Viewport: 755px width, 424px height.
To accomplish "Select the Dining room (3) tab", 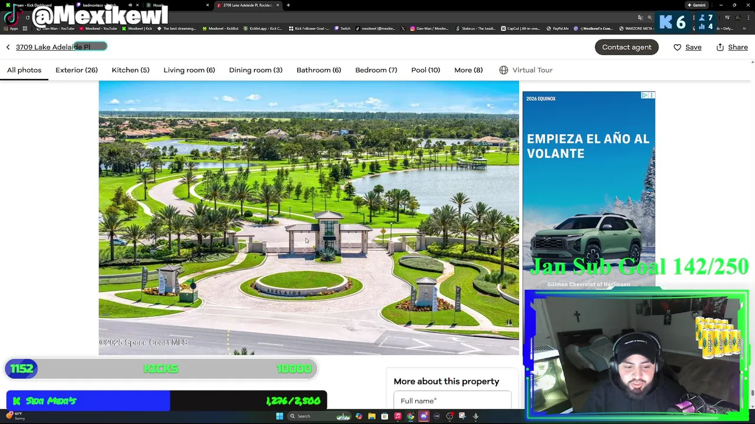I will 256,70.
